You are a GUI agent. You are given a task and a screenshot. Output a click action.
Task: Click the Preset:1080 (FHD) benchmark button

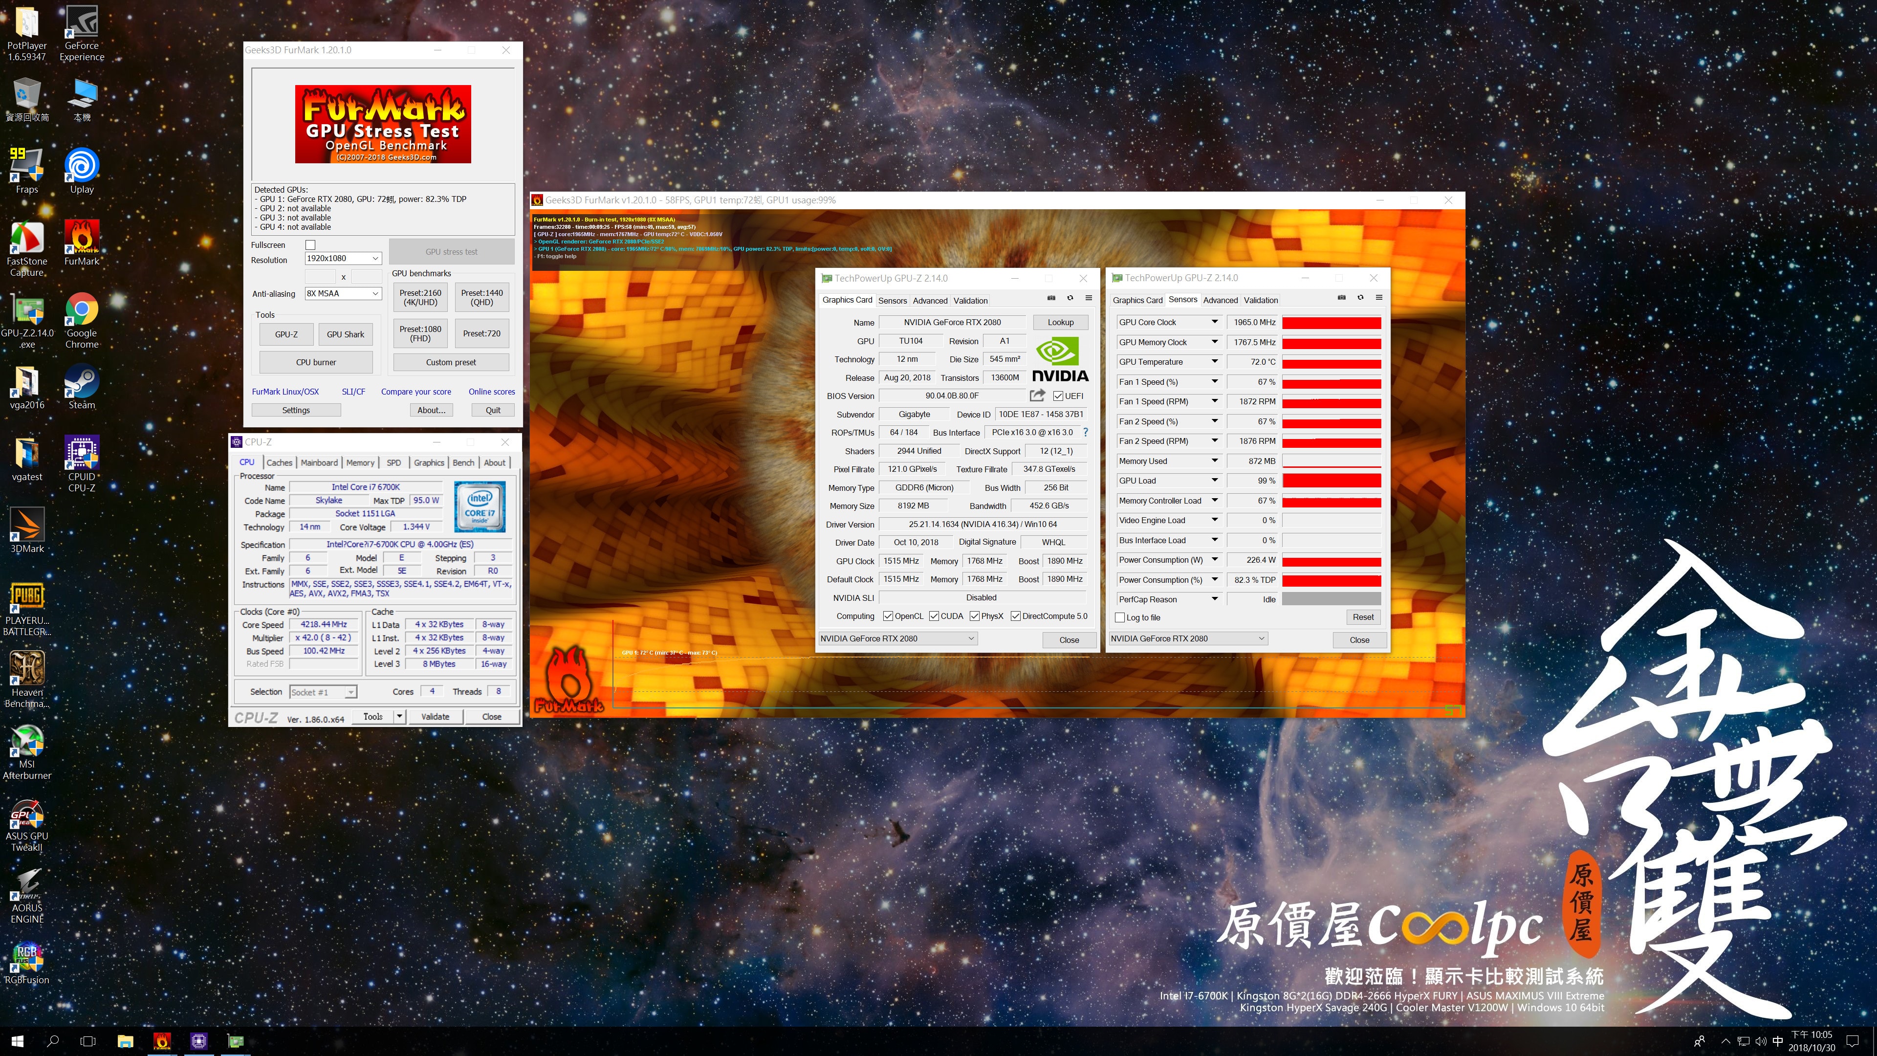[x=420, y=334]
